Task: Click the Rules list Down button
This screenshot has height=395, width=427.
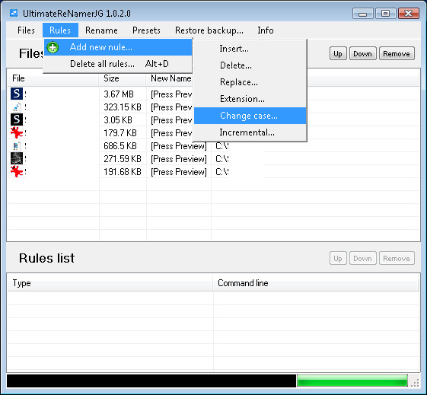Action: click(x=362, y=258)
